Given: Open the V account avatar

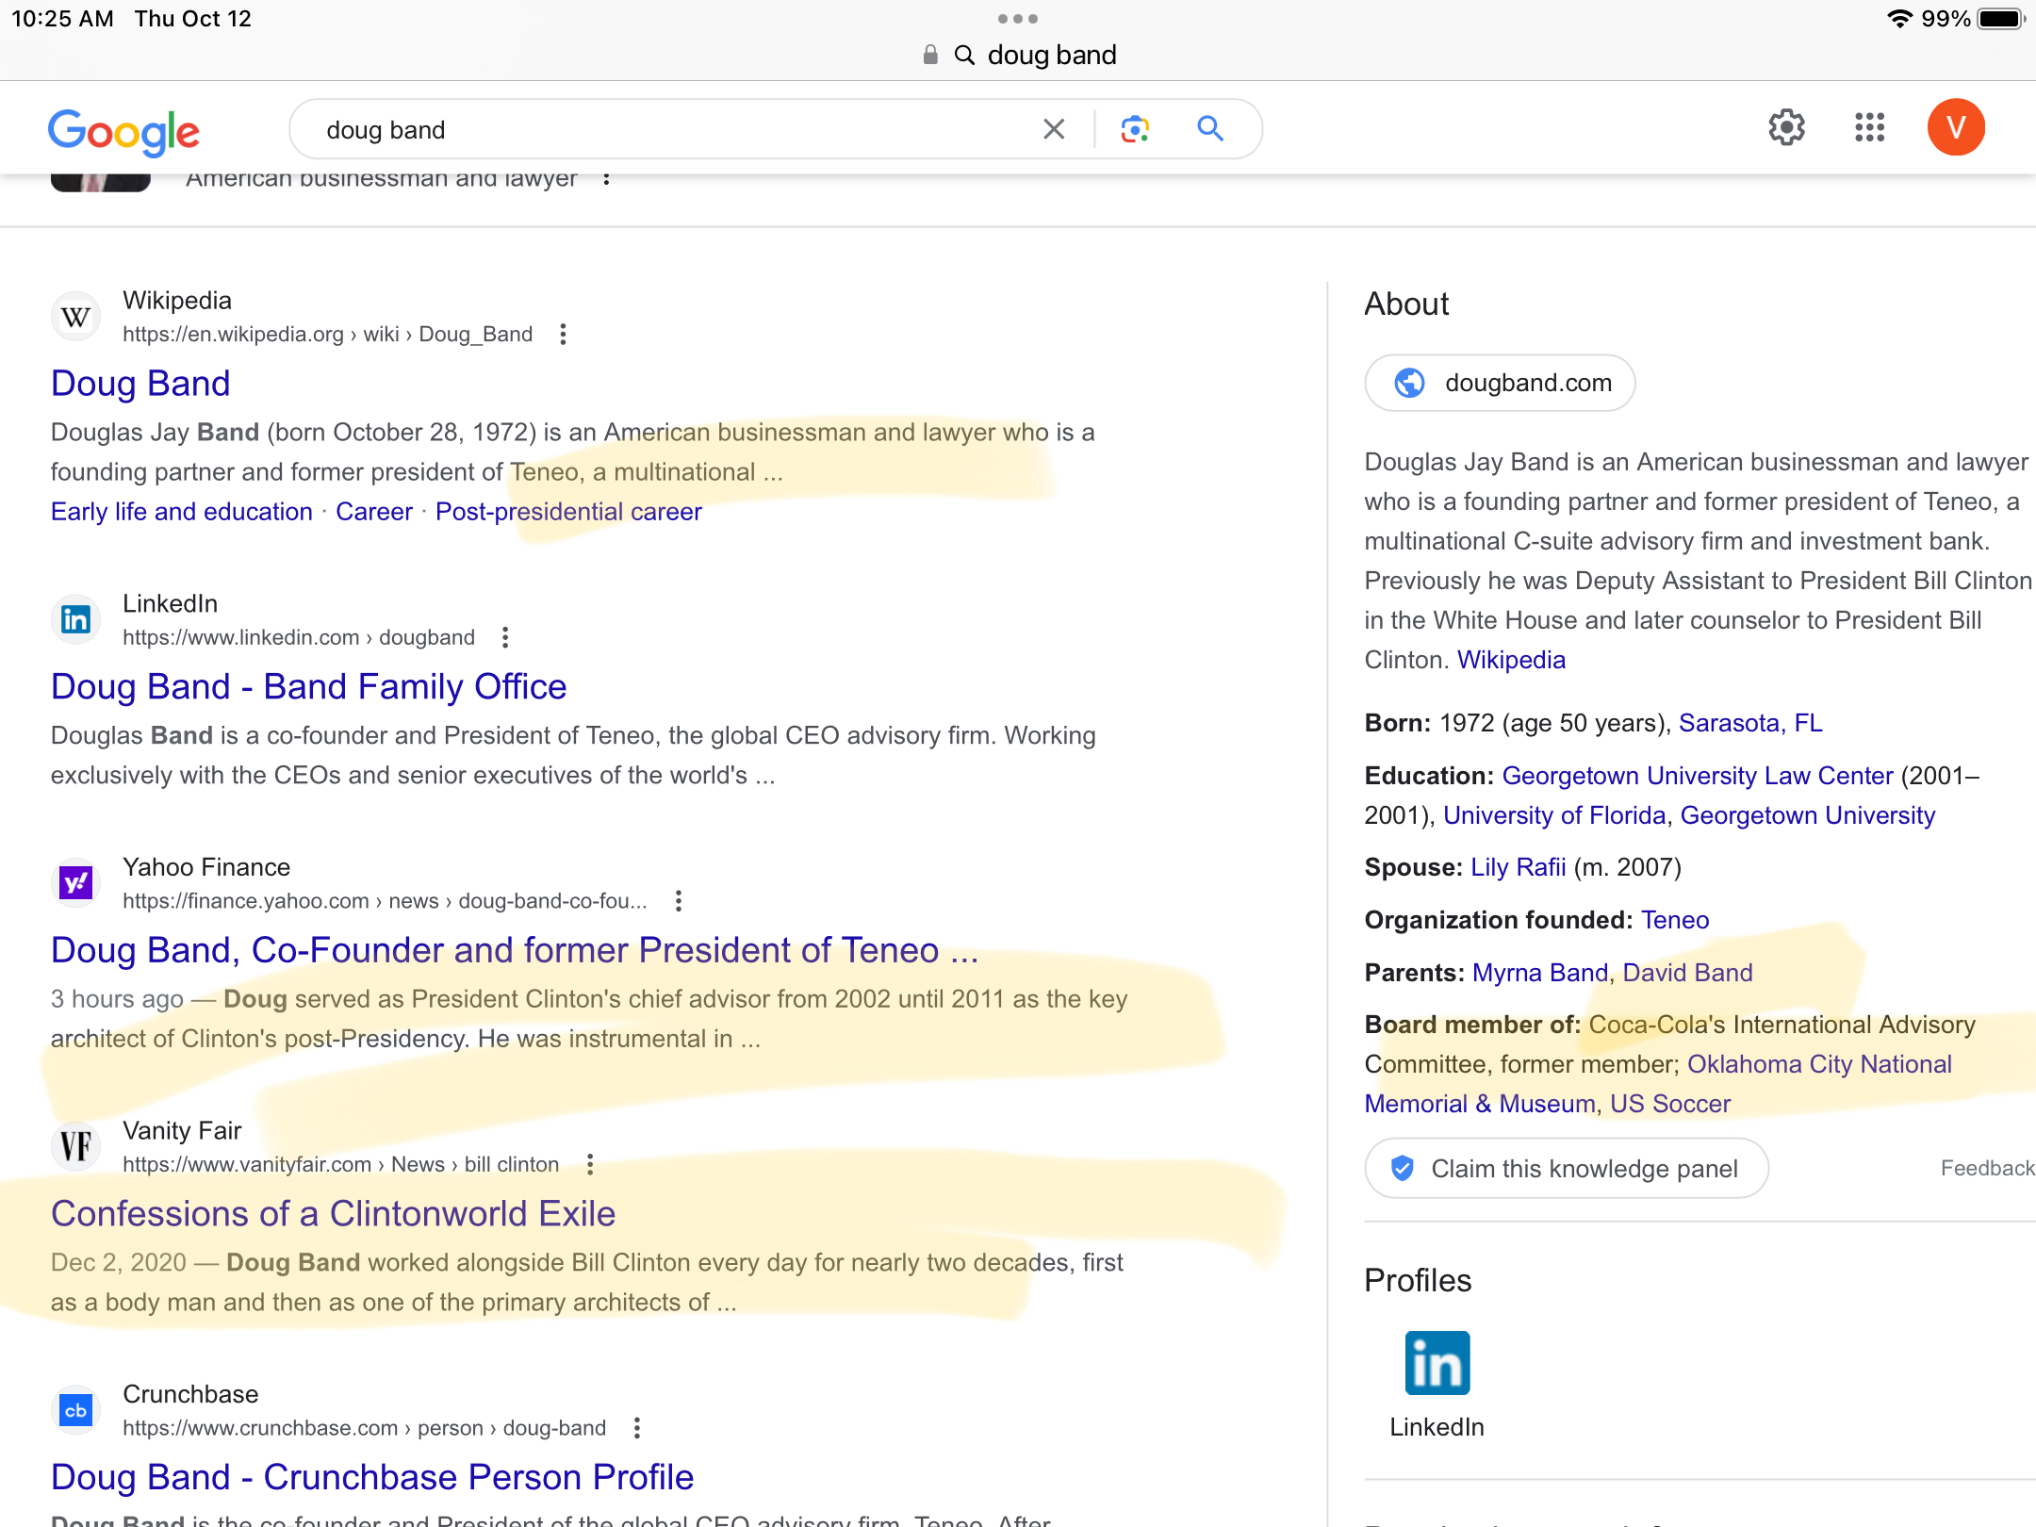Looking at the screenshot, I should 1956,127.
